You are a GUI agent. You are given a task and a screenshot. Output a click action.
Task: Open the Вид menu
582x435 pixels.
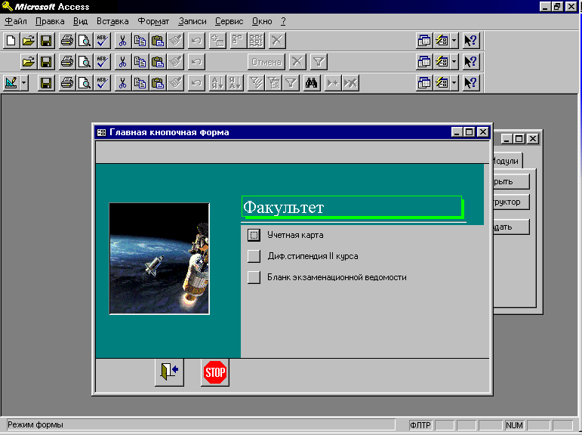pyautogui.click(x=80, y=22)
